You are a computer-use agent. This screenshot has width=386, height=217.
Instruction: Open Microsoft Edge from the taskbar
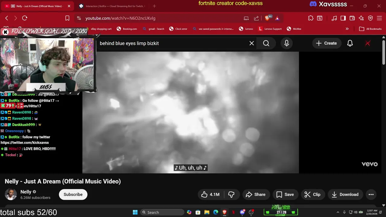click(216, 212)
